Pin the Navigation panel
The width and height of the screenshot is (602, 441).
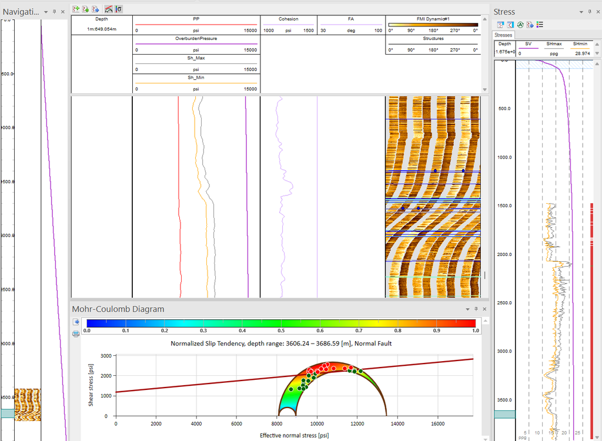click(54, 12)
